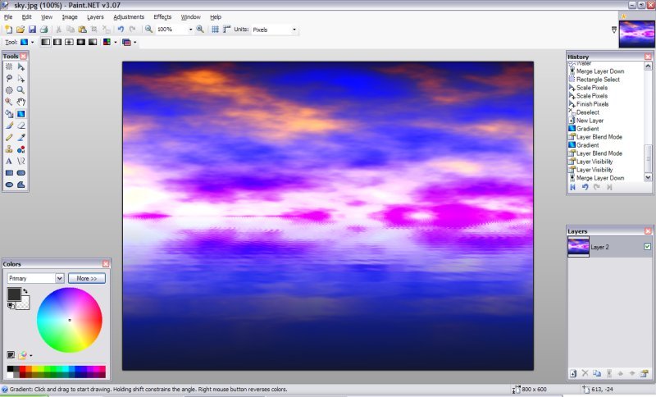Activate the Clone Stamp tool
This screenshot has width=656, height=397.
[9, 149]
